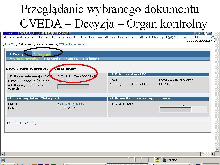
Task: Switch to the Kontrole sub-tab
Action: [52, 59]
